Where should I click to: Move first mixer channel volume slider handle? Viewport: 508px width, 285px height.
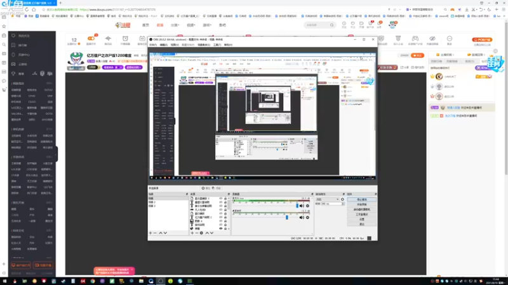point(297,205)
